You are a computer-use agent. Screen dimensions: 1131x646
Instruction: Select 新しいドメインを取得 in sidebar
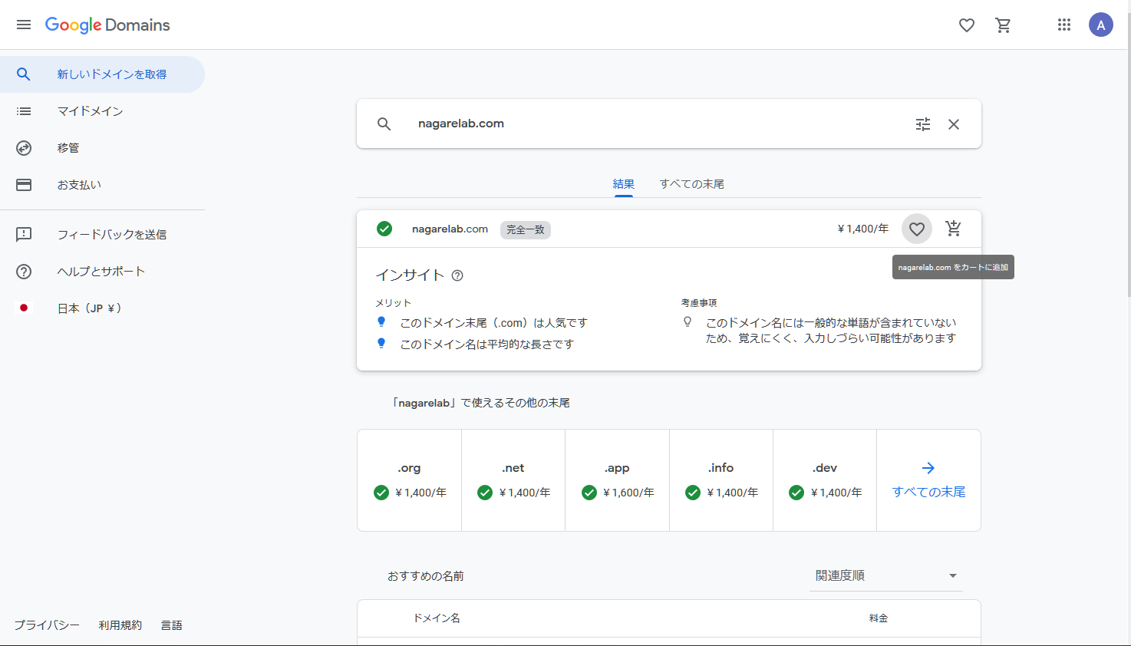102,74
